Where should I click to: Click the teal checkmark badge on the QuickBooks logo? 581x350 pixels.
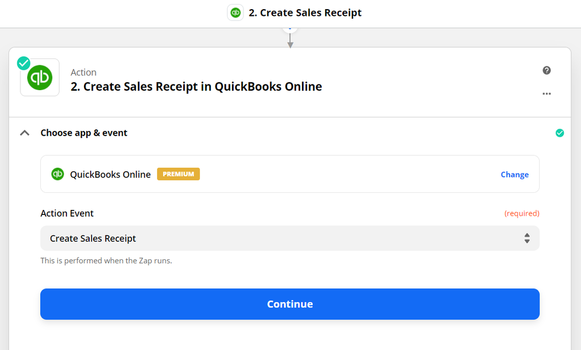(x=23, y=63)
